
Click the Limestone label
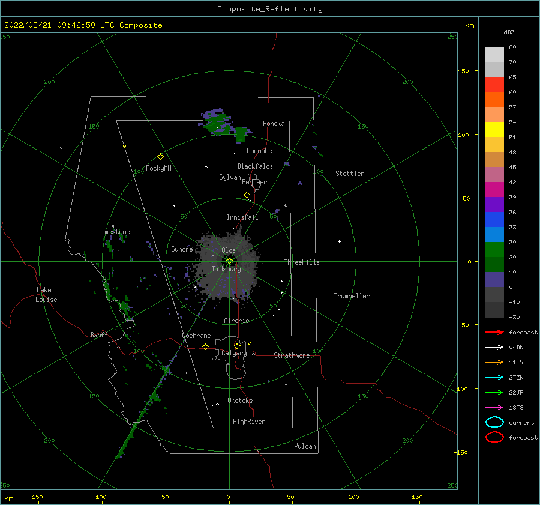coord(113,232)
